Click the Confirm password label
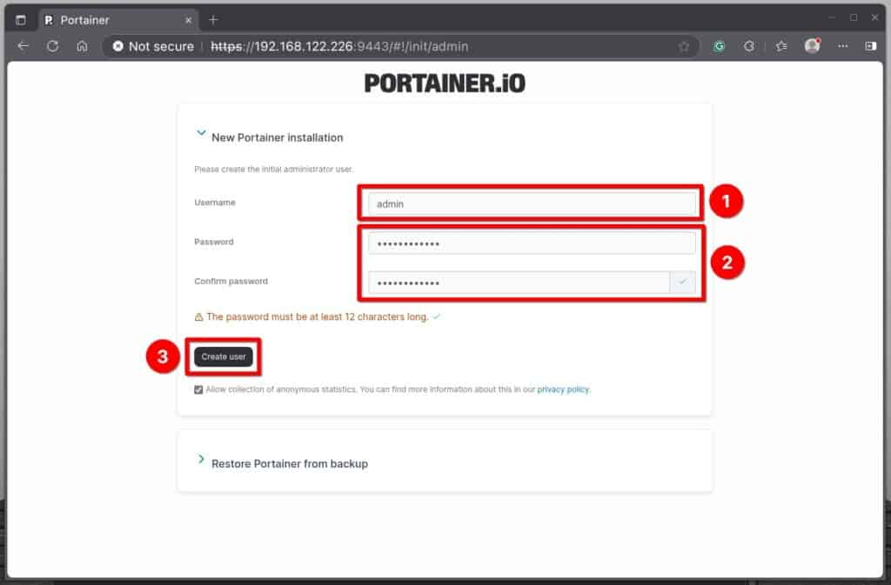Screen dimensions: 891x585 click(x=231, y=282)
